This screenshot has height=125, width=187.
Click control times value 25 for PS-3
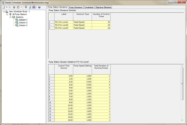(x=101, y=28)
